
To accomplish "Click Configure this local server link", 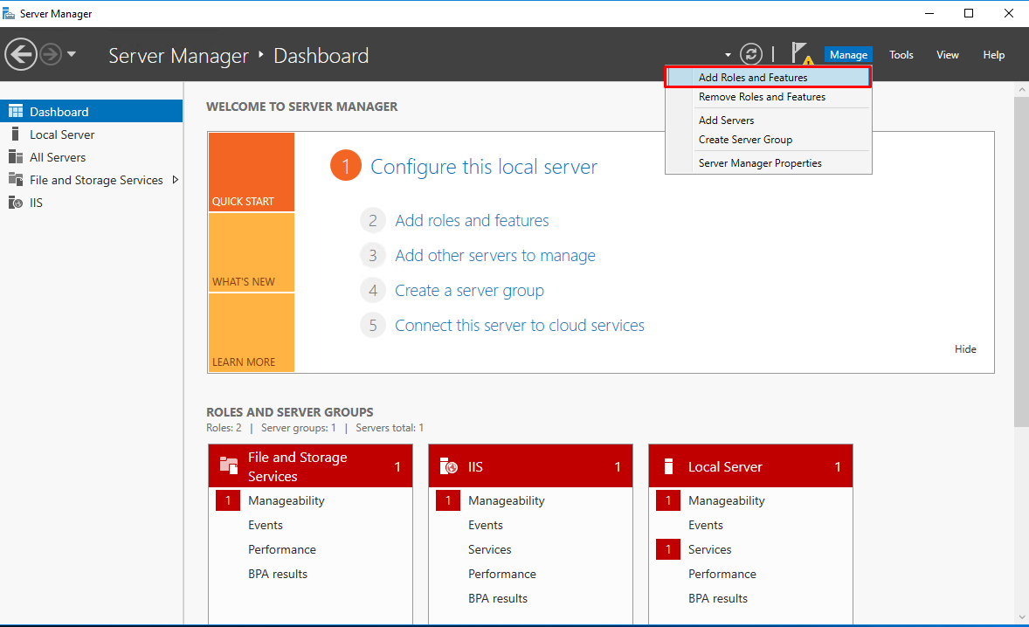I will pos(483,167).
